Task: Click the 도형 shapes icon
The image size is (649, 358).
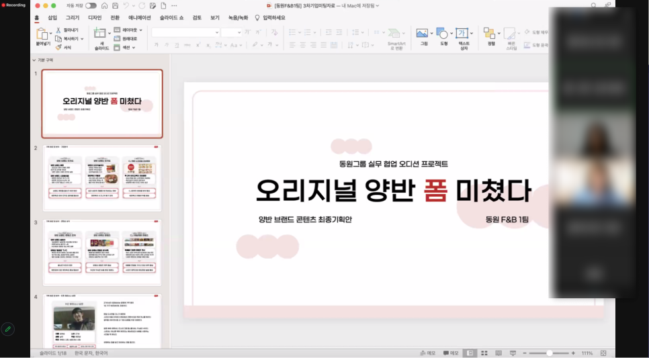Action: [442, 33]
